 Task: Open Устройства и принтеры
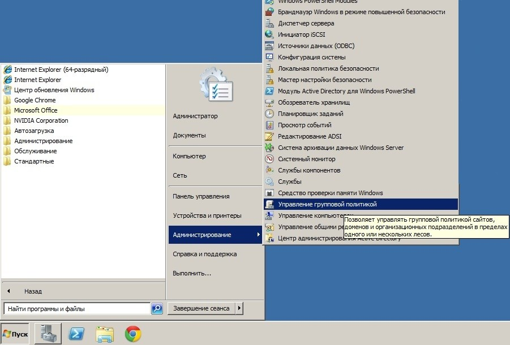tap(207, 215)
